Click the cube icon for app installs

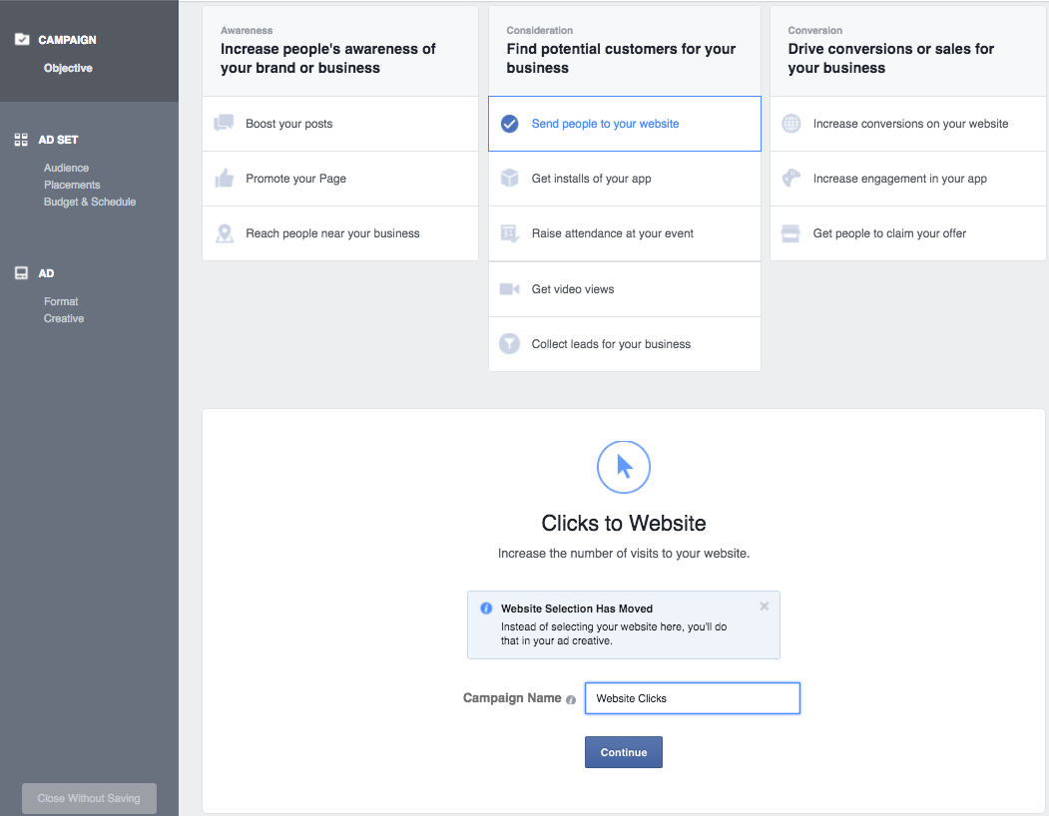[x=510, y=178]
